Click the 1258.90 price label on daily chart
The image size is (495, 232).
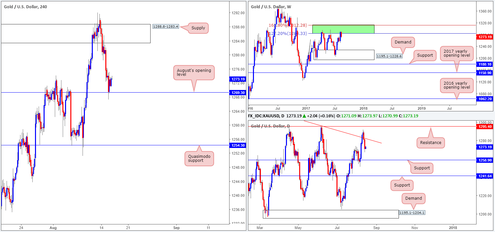[485, 160]
